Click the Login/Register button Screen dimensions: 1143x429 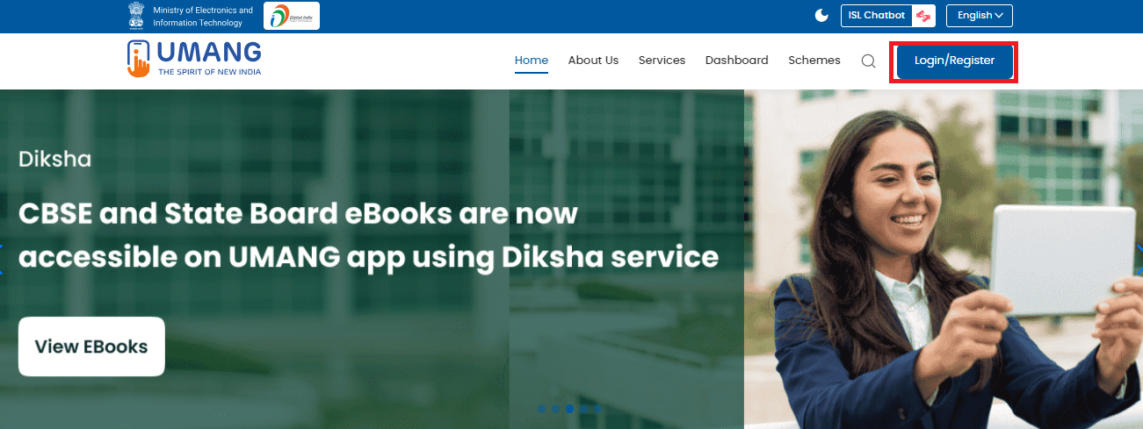pyautogui.click(x=954, y=61)
